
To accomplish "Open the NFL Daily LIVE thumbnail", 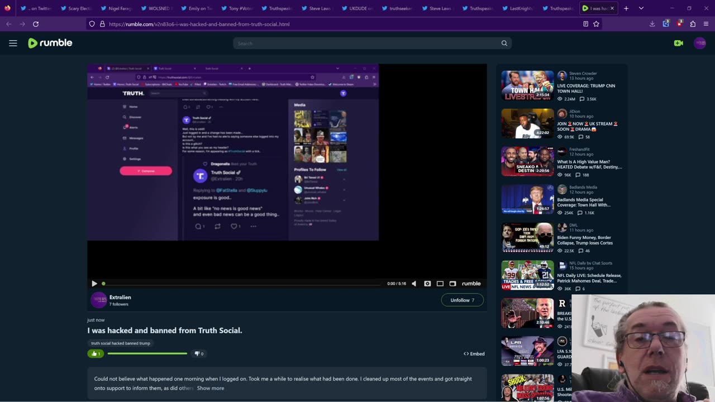I will point(527,275).
